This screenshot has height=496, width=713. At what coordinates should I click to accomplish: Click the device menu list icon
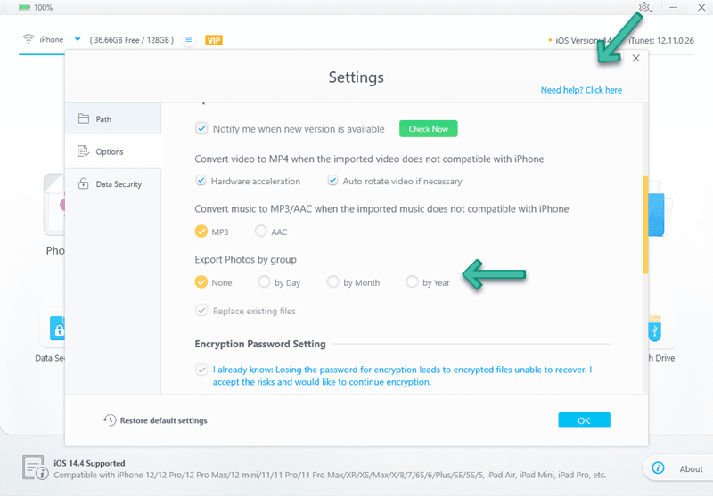(188, 39)
